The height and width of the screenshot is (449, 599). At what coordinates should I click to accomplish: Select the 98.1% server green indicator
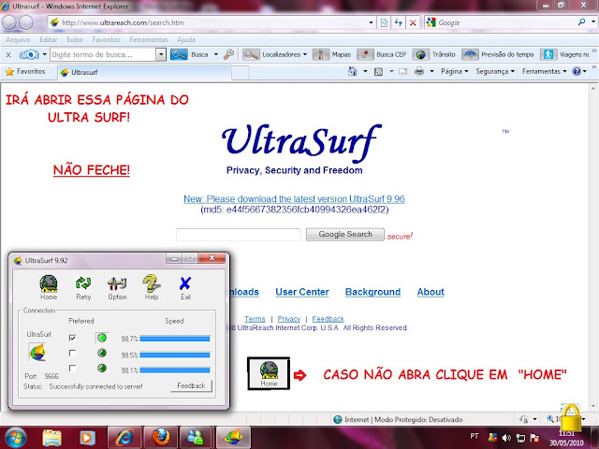click(x=102, y=368)
